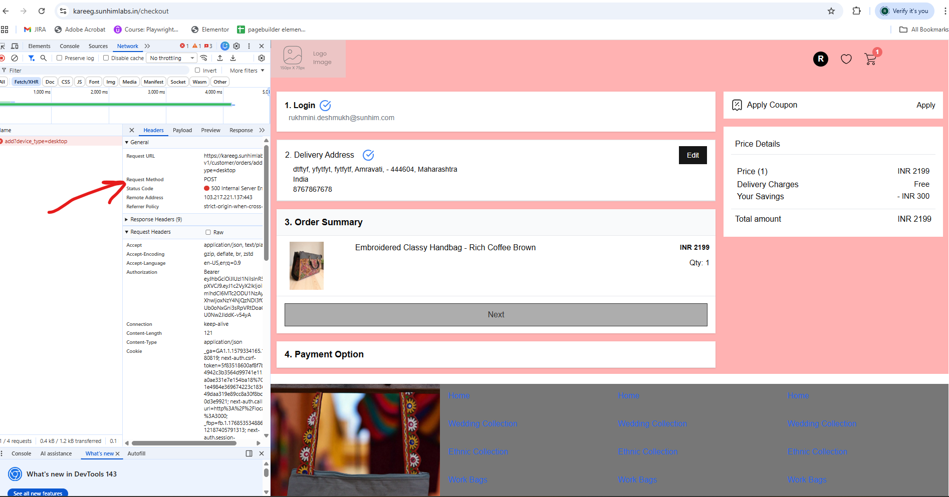Open the drawer three-dot menu

click(x=2, y=453)
